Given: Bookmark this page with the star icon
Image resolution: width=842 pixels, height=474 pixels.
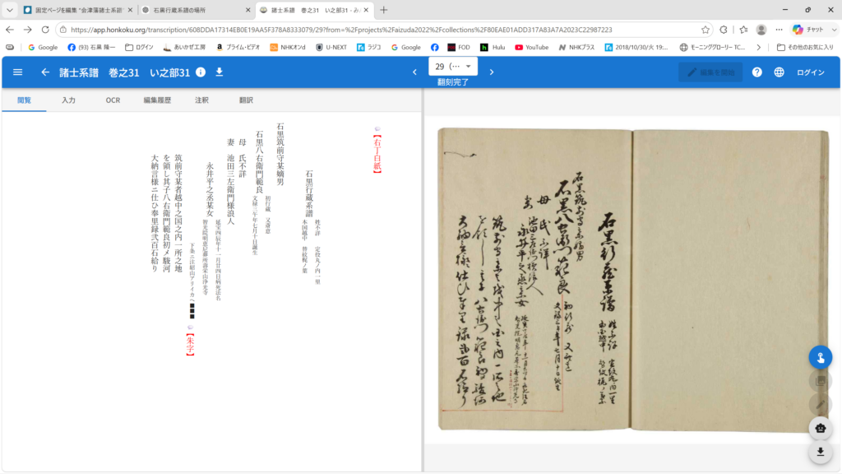Looking at the screenshot, I should point(706,30).
